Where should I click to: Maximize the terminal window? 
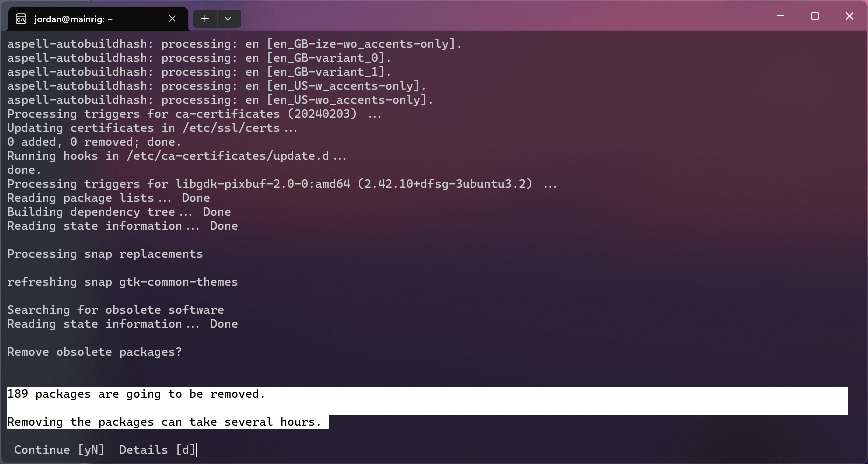[x=815, y=16]
